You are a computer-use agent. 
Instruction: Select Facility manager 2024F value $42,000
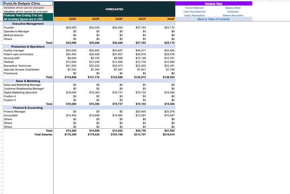pos(71,51)
